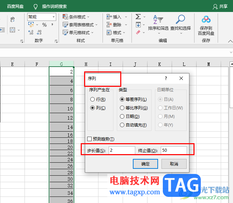Open Conditional Formatting (条件格式)

[x=76, y=17]
